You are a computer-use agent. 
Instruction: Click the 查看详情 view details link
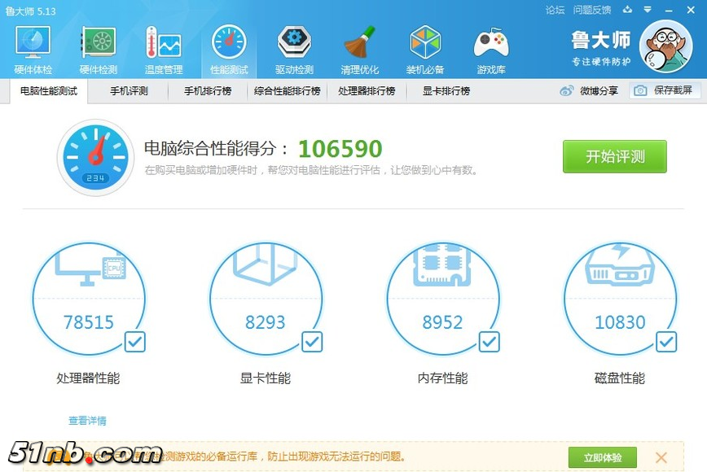tap(87, 421)
